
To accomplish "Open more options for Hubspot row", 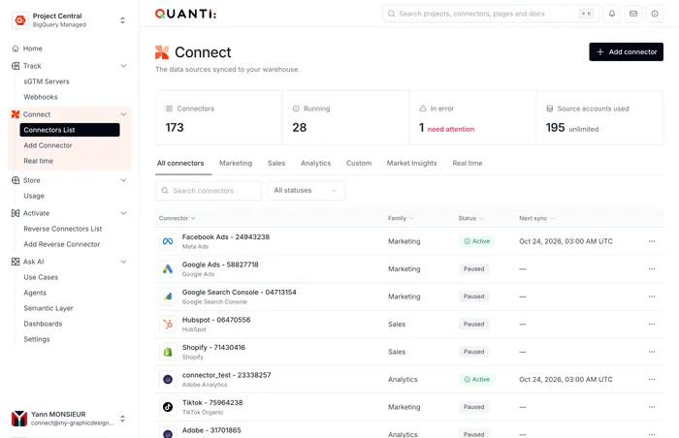I will [652, 325].
